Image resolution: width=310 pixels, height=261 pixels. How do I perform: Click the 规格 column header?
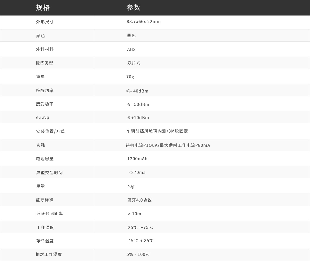pos(43,8)
